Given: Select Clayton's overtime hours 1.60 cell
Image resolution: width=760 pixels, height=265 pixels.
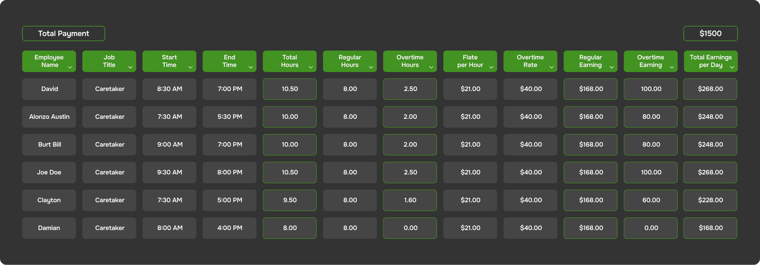Looking at the screenshot, I should click(410, 200).
